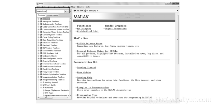Click the Getting Started play icon in tree
The image size is (214, 106).
tap(44, 82)
